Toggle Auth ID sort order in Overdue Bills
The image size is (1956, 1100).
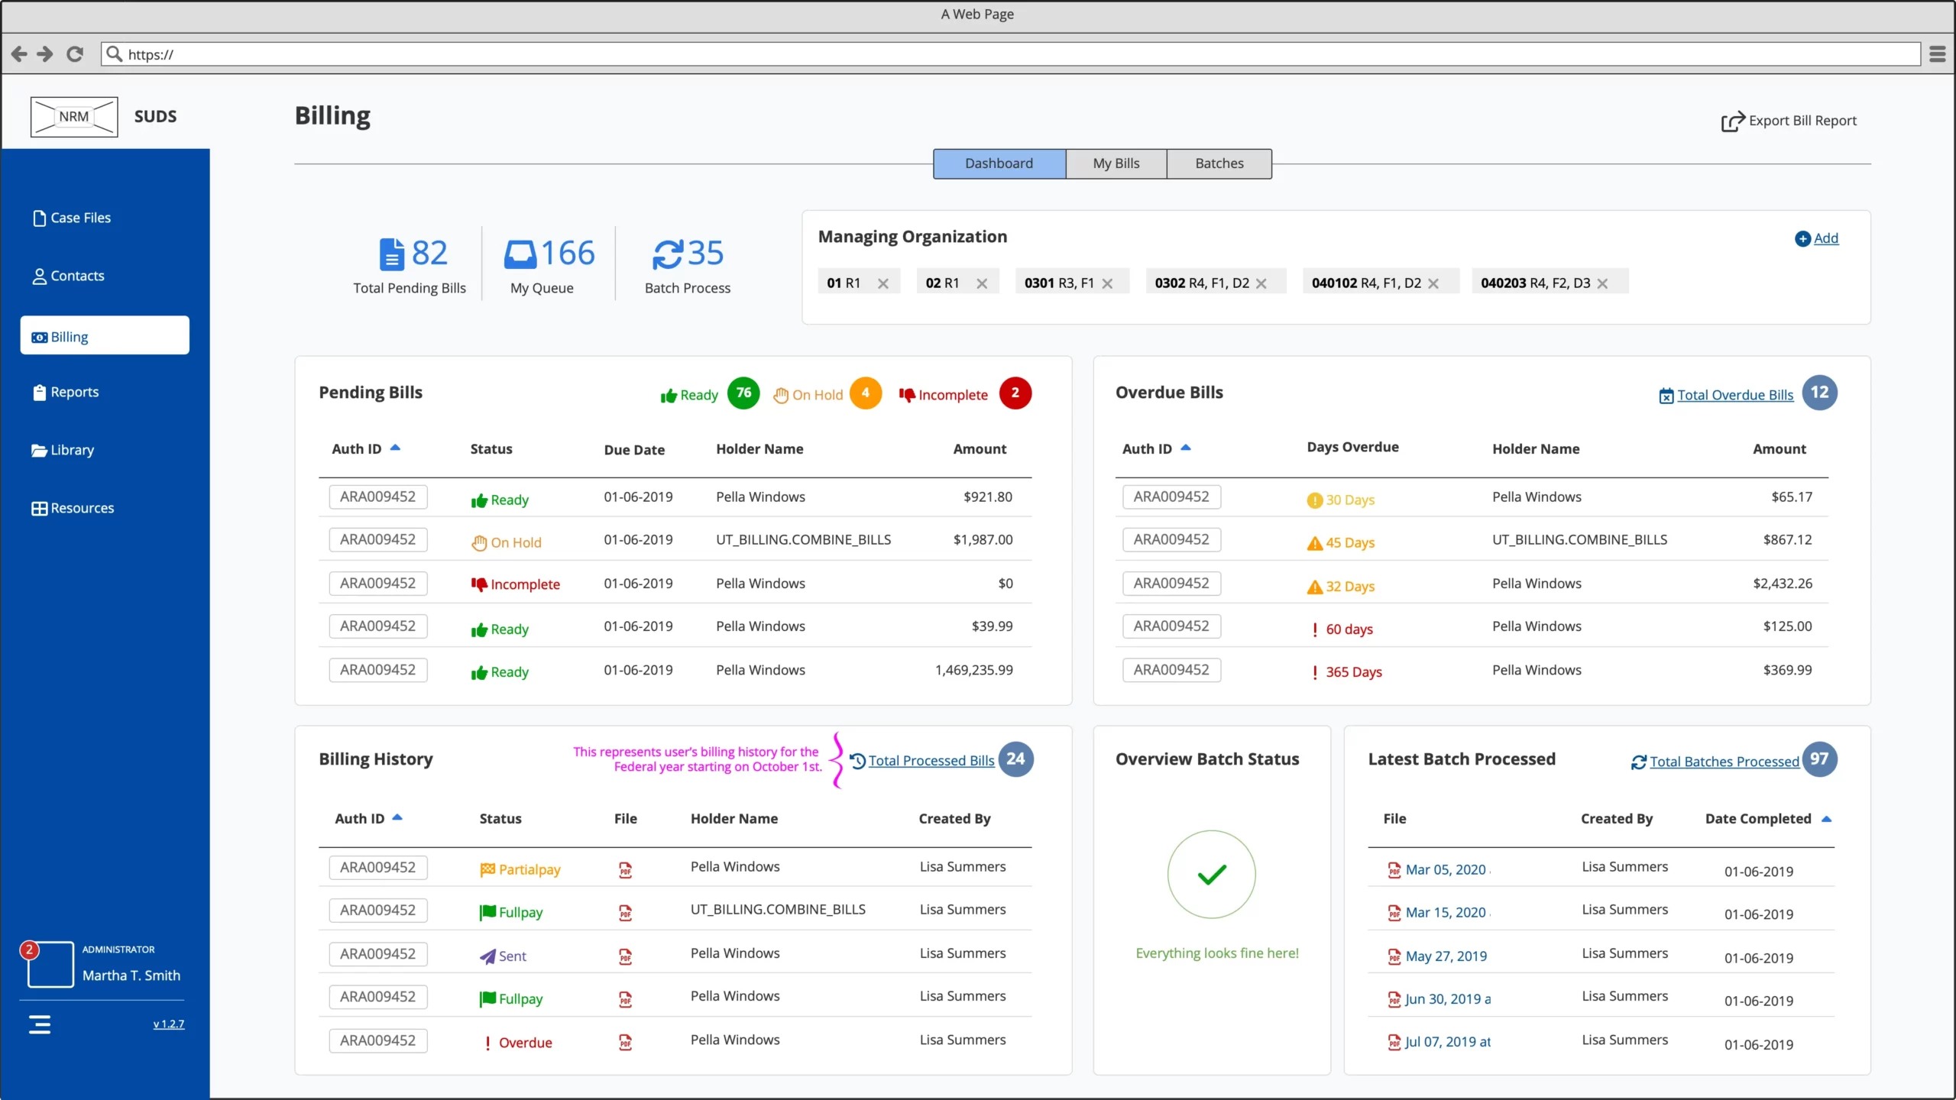1187,446
